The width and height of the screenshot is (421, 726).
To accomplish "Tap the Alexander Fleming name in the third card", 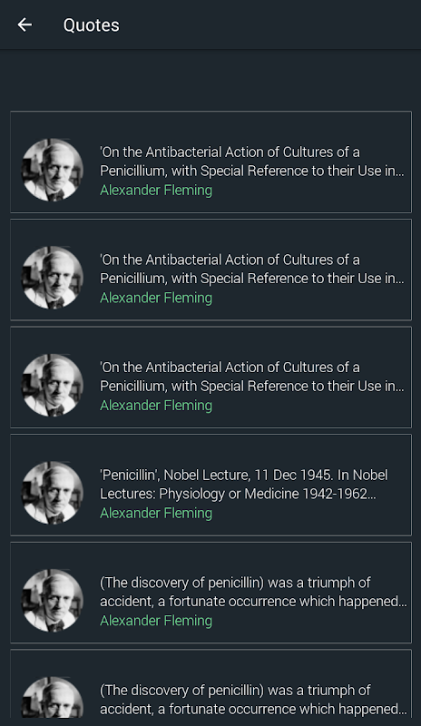I will point(156,406).
